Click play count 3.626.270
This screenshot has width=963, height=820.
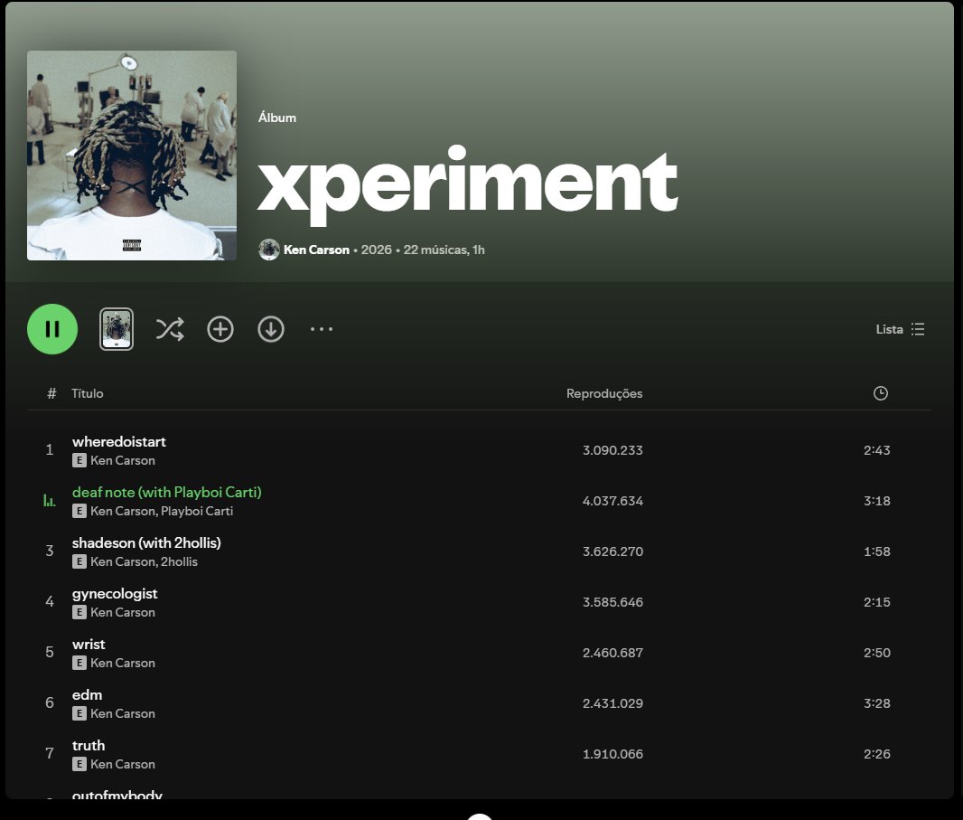coord(612,551)
